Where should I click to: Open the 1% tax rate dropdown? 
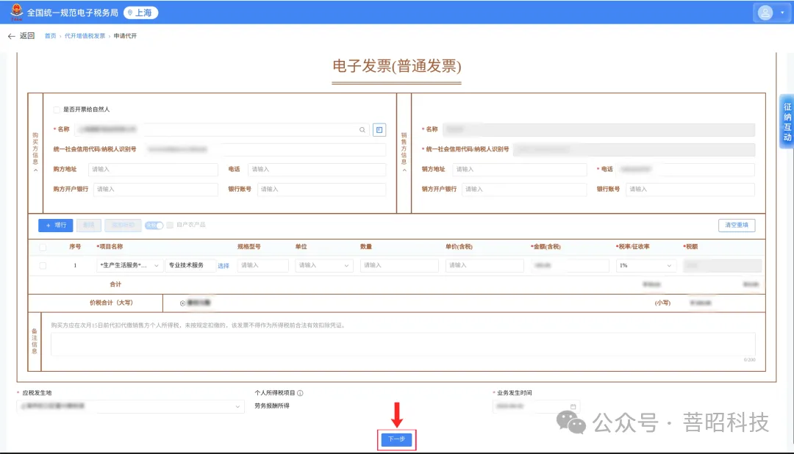pyautogui.click(x=645, y=266)
